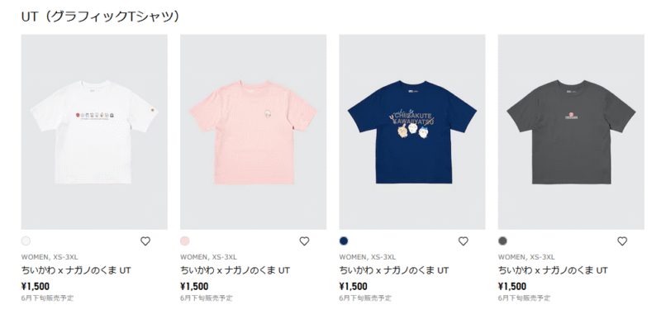This screenshot has height=319, width=661.
Task: Select the pink color swatch
Action: tap(184, 241)
